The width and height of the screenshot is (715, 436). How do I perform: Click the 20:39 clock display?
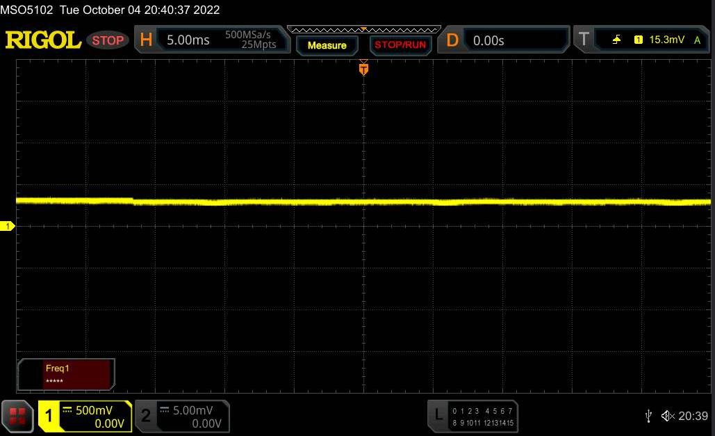pos(693,416)
